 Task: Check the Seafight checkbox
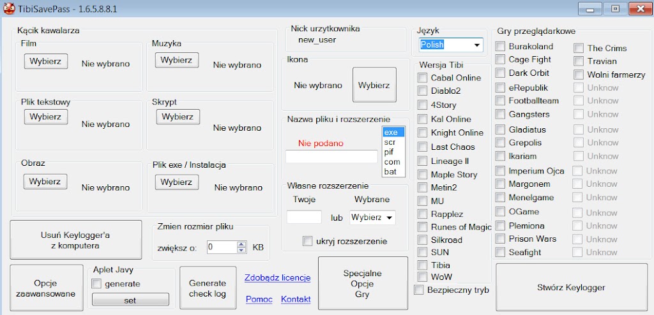point(500,252)
